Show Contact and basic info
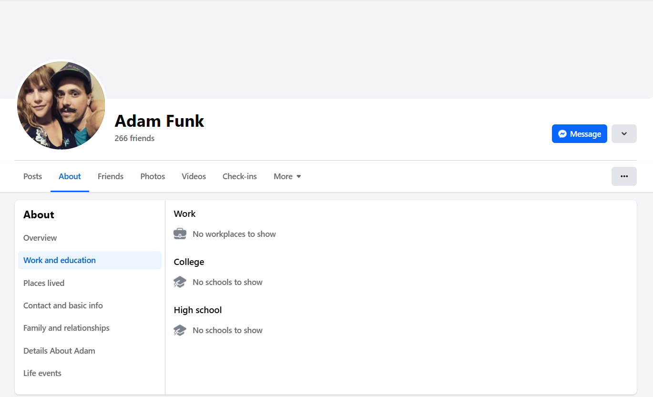 [63, 305]
